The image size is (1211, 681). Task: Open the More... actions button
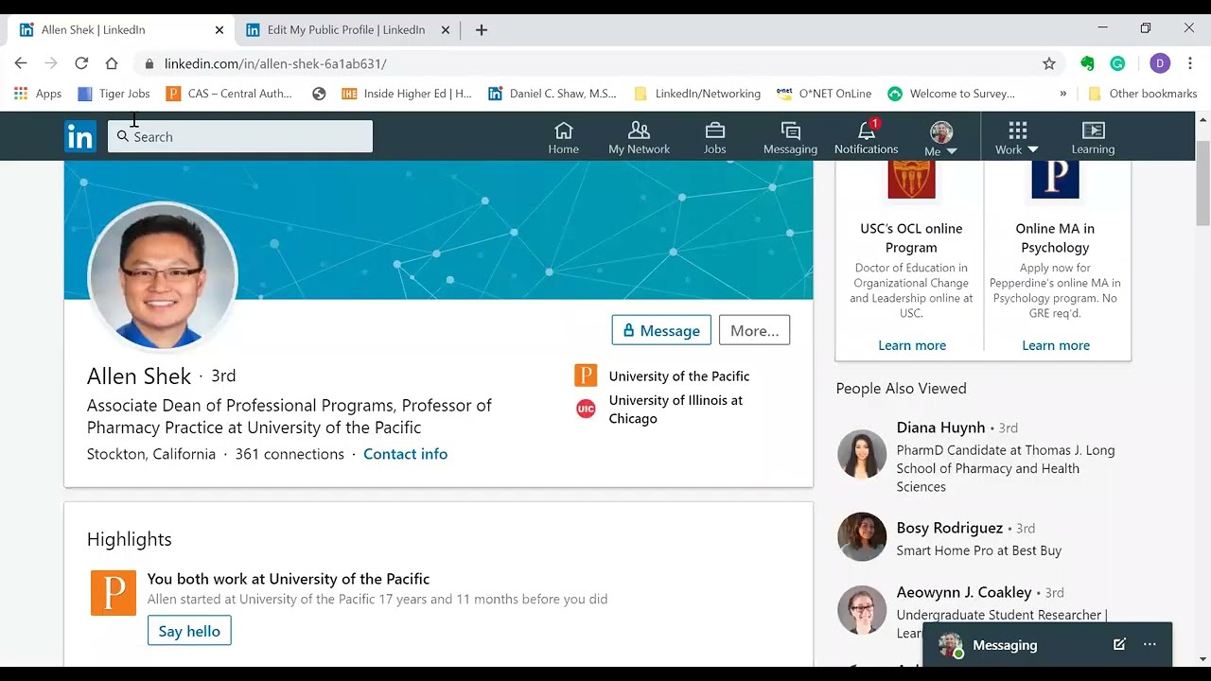(x=754, y=330)
